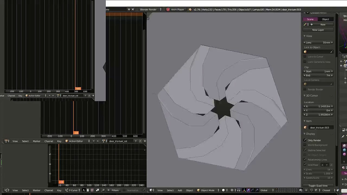347x195 pixels.
Task: Click the Toggle Quad View button
Action: click(318, 186)
